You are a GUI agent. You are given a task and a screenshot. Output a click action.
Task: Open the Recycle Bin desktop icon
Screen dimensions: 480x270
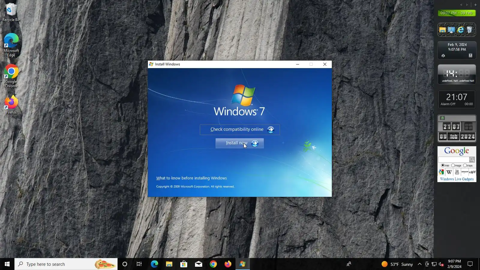click(x=11, y=13)
